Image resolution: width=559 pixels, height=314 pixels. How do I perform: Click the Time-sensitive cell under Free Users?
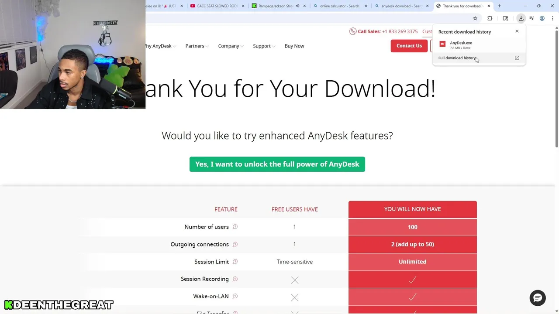(x=295, y=262)
